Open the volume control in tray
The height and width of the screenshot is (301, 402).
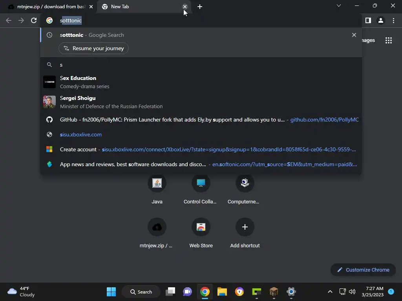pos(352,292)
